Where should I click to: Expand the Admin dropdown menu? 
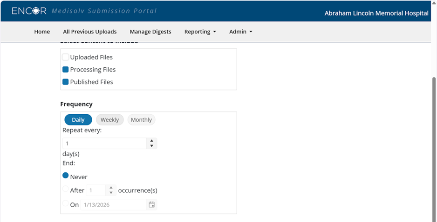(240, 32)
